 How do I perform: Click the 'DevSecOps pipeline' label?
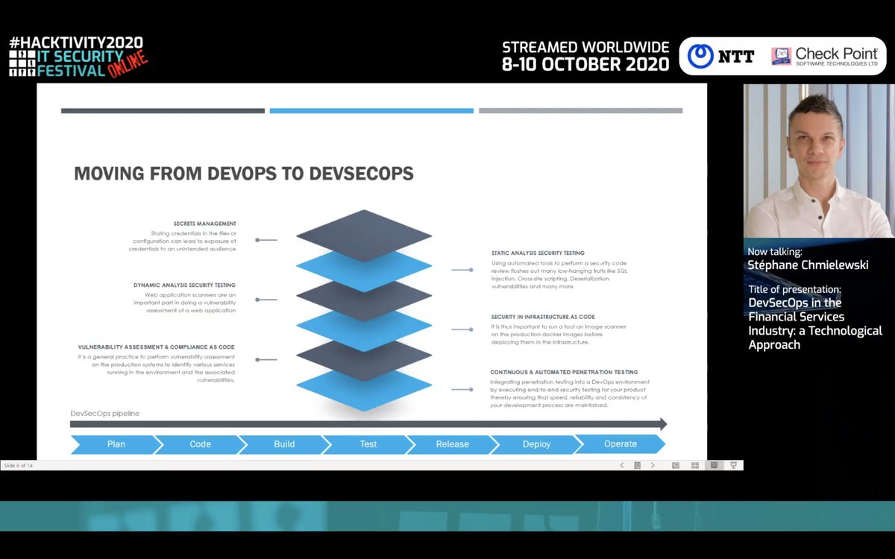pos(104,414)
